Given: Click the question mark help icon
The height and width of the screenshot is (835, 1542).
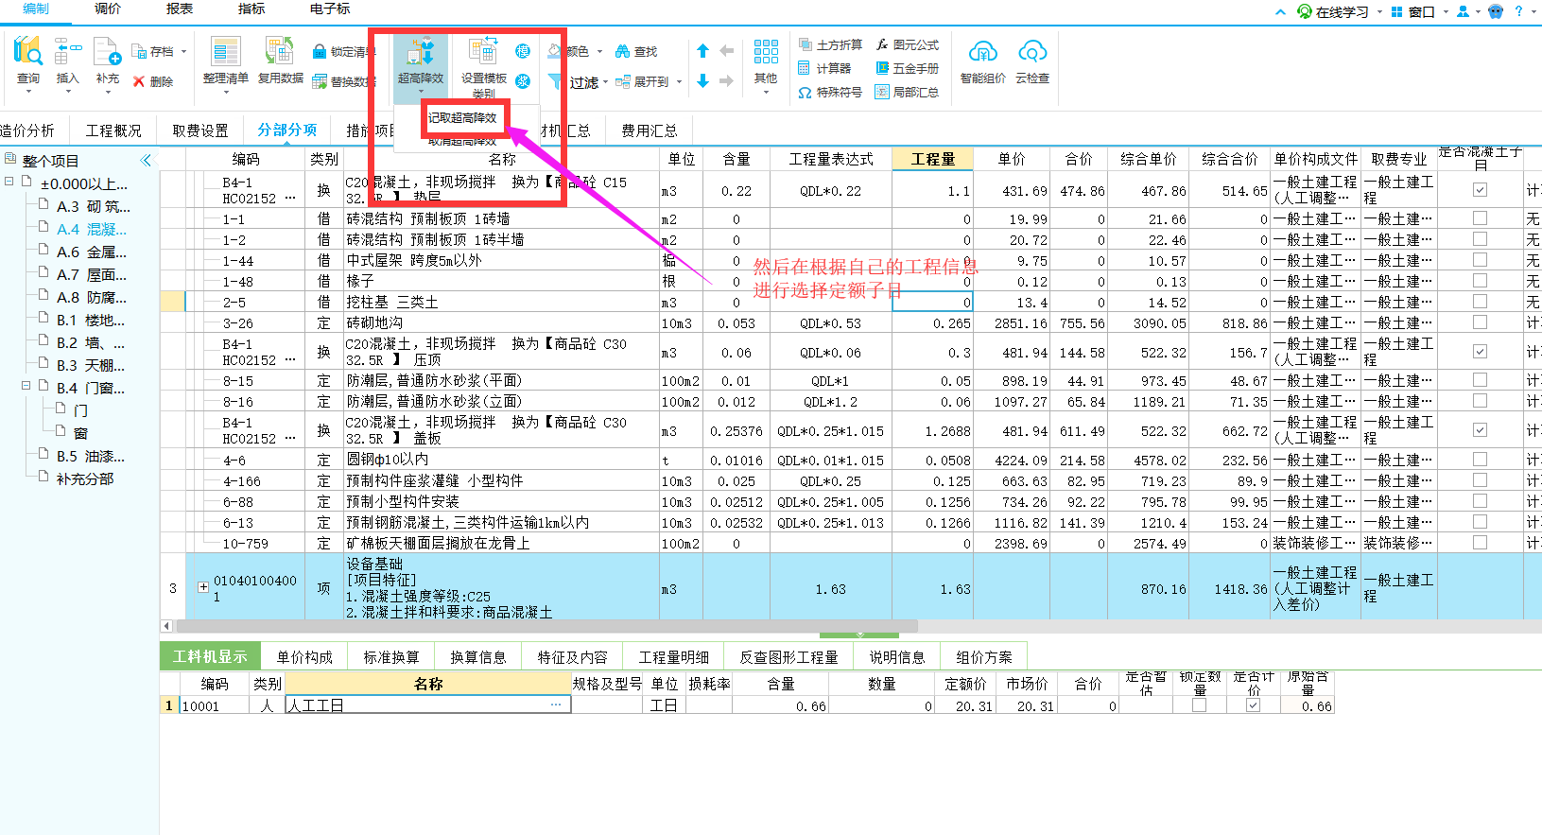Looking at the screenshot, I should [1519, 11].
